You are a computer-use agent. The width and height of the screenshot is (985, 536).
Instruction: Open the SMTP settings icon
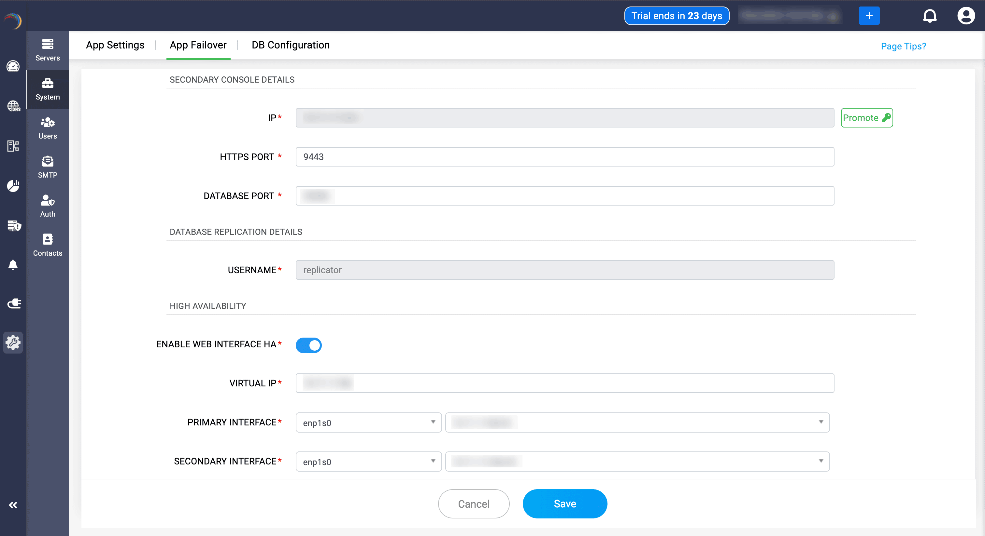48,167
